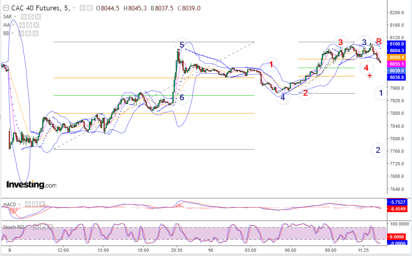The width and height of the screenshot is (412, 256).
Task: Click the CAC 40 Futures chart title
Action: pyautogui.click(x=40, y=8)
